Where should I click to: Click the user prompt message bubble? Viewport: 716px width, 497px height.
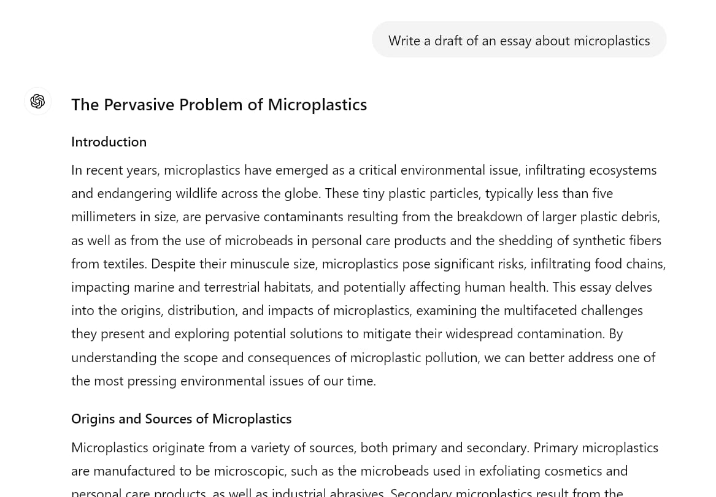[x=519, y=40]
